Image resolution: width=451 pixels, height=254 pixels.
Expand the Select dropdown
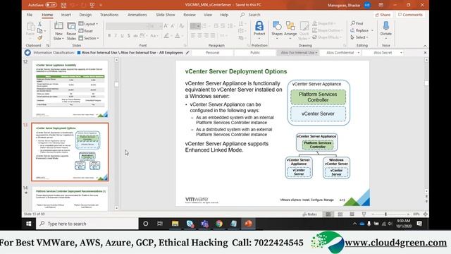coord(359,37)
